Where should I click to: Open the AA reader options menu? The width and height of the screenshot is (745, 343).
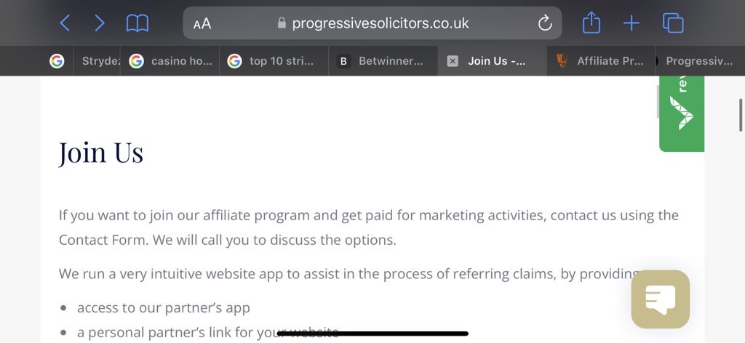click(202, 24)
